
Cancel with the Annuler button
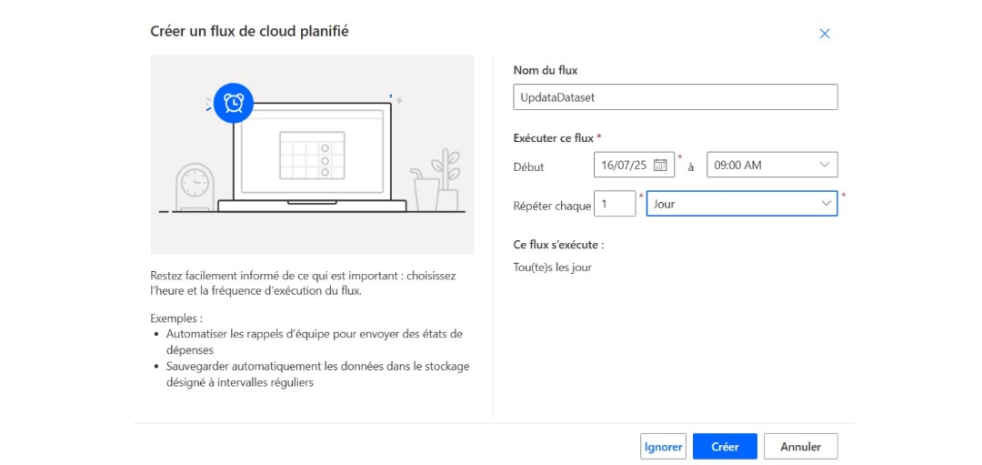(800, 447)
